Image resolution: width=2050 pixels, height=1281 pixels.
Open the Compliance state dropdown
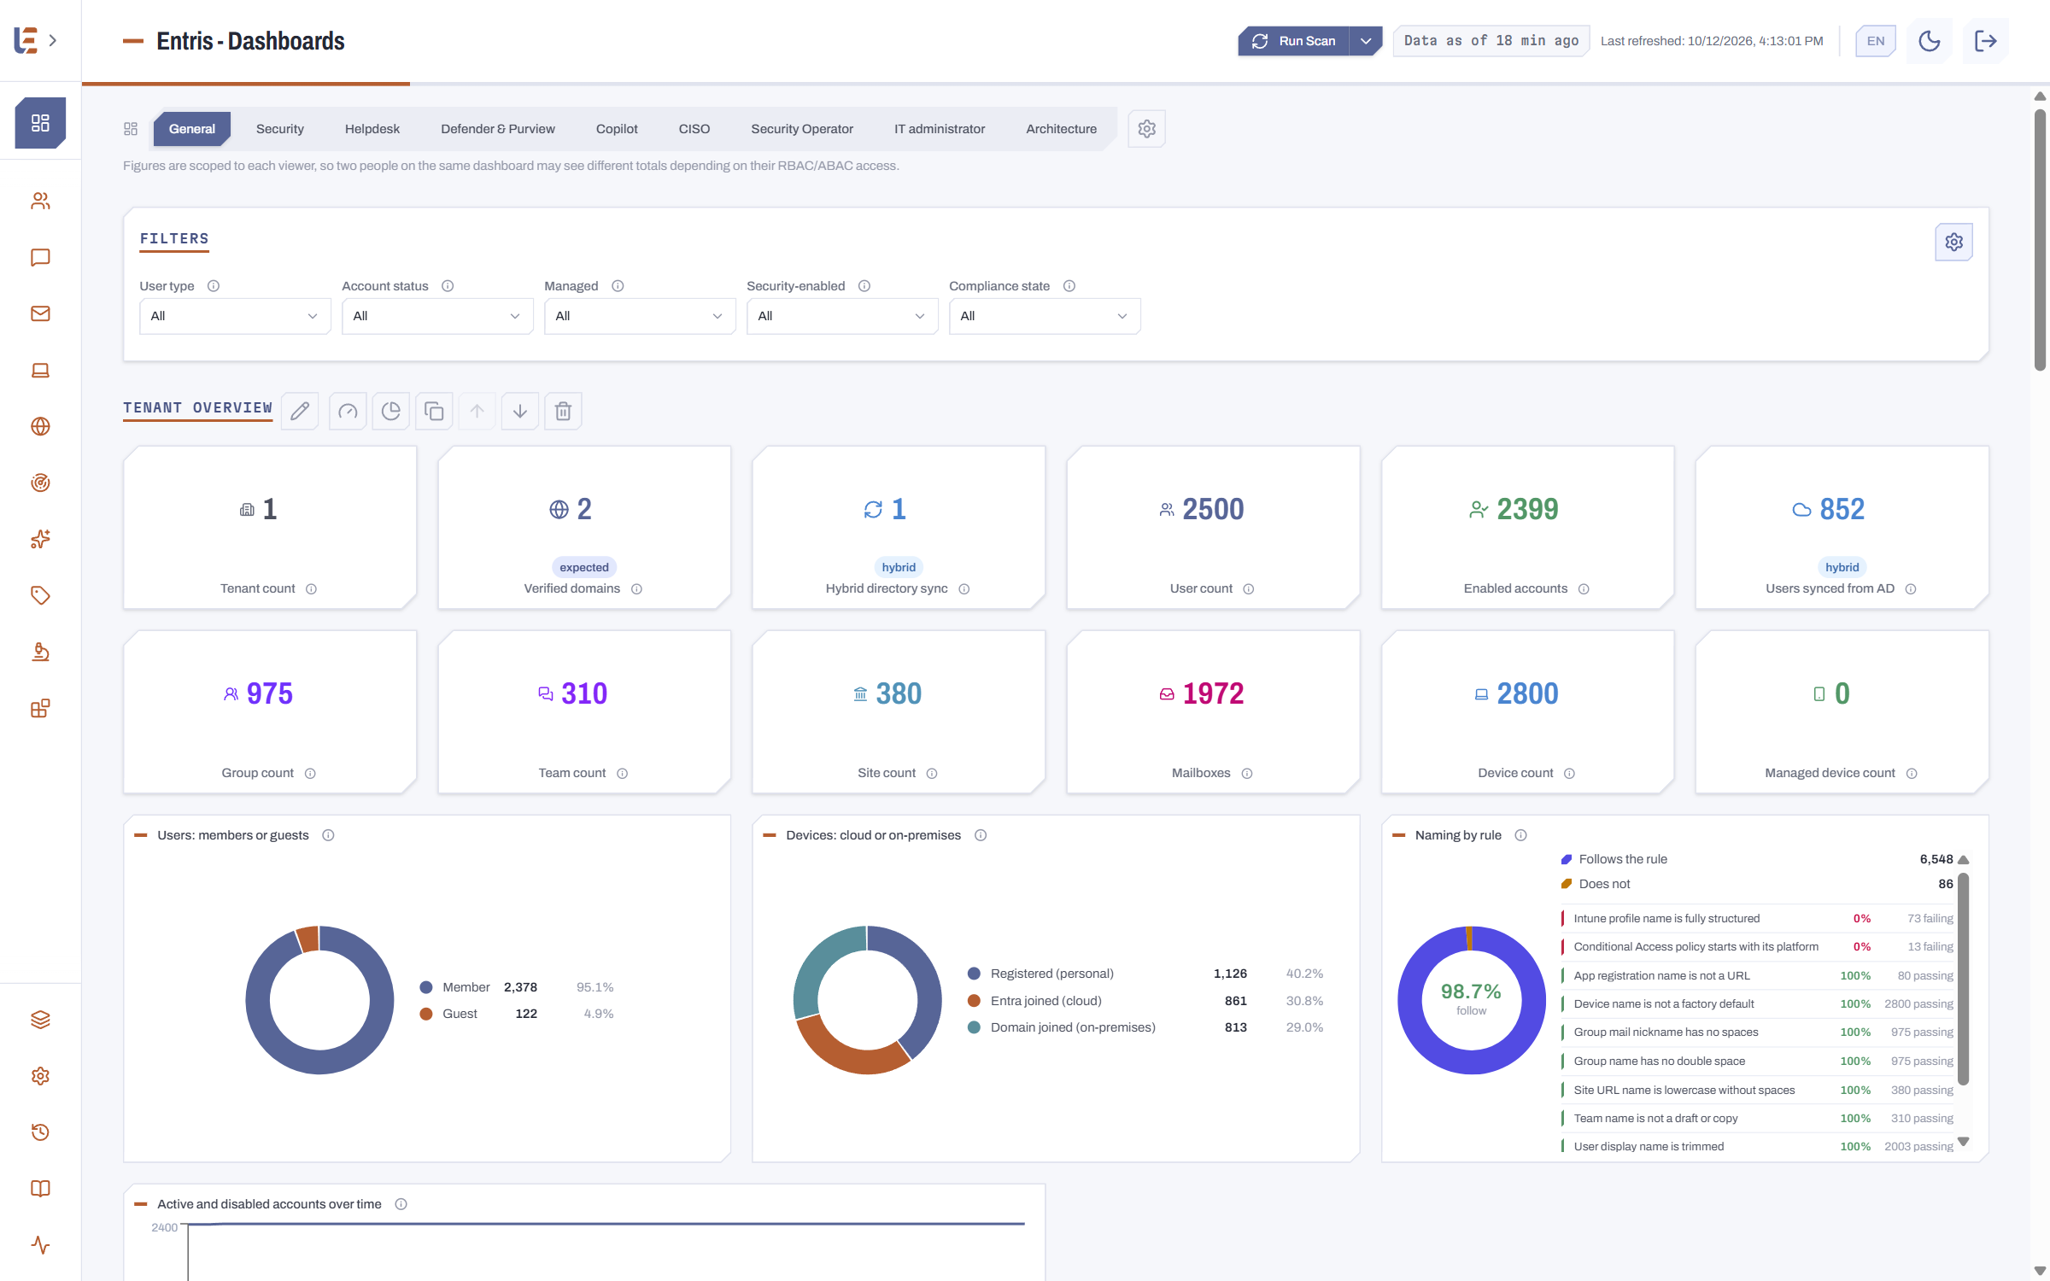point(1045,316)
